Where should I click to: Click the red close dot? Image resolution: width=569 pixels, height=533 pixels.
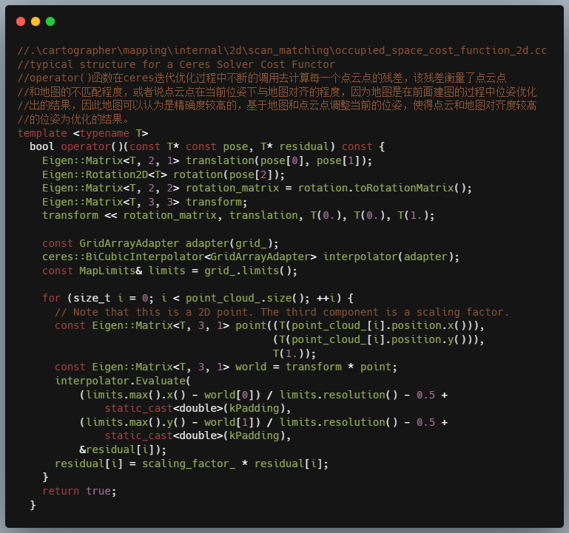pos(20,21)
